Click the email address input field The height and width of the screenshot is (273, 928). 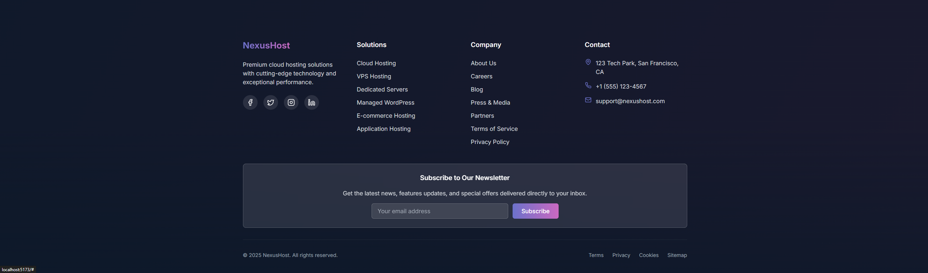(x=440, y=211)
